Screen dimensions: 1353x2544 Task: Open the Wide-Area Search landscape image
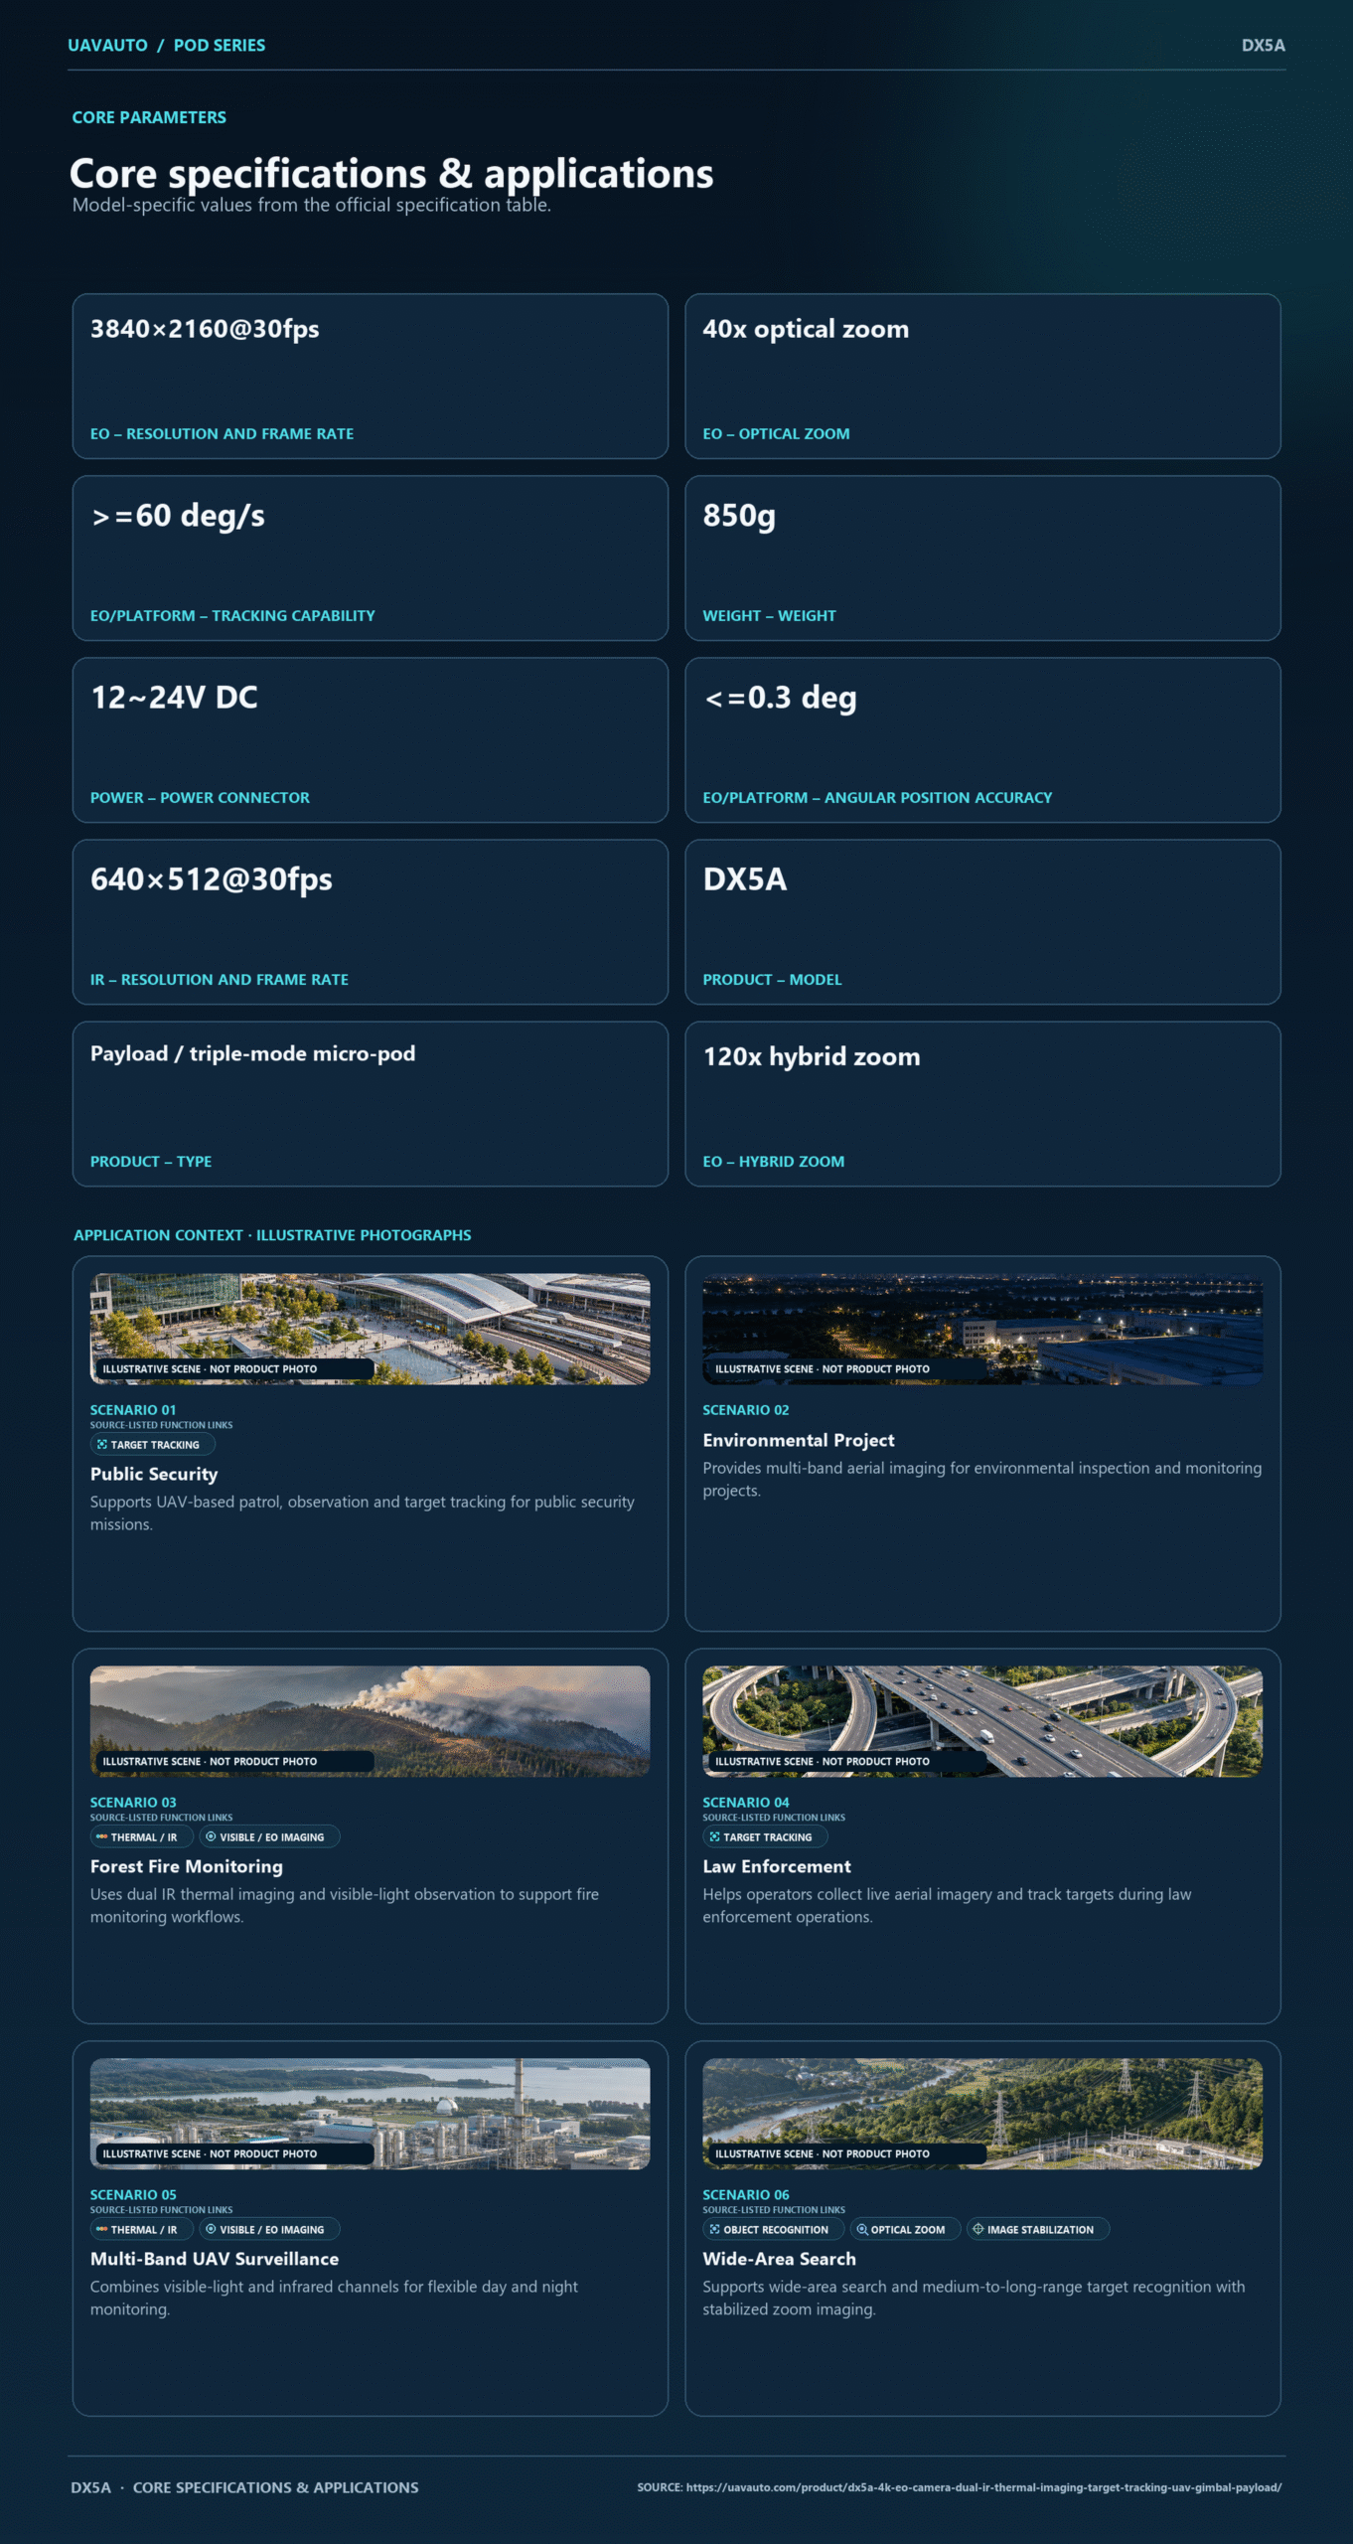pos(982,2114)
